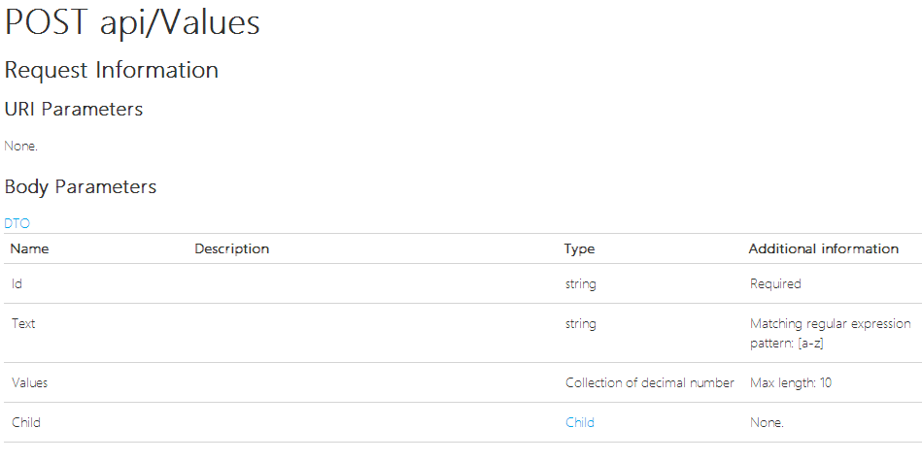The width and height of the screenshot is (922, 461).
Task: Click the Type column header
Action: 579,249
